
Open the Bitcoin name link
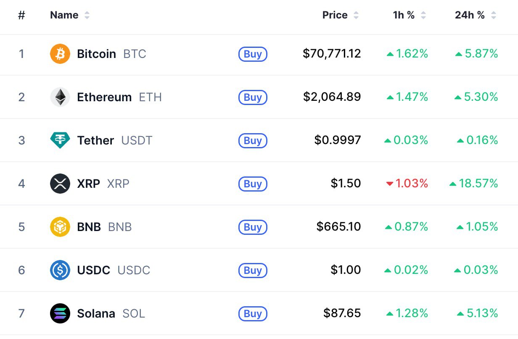point(96,54)
